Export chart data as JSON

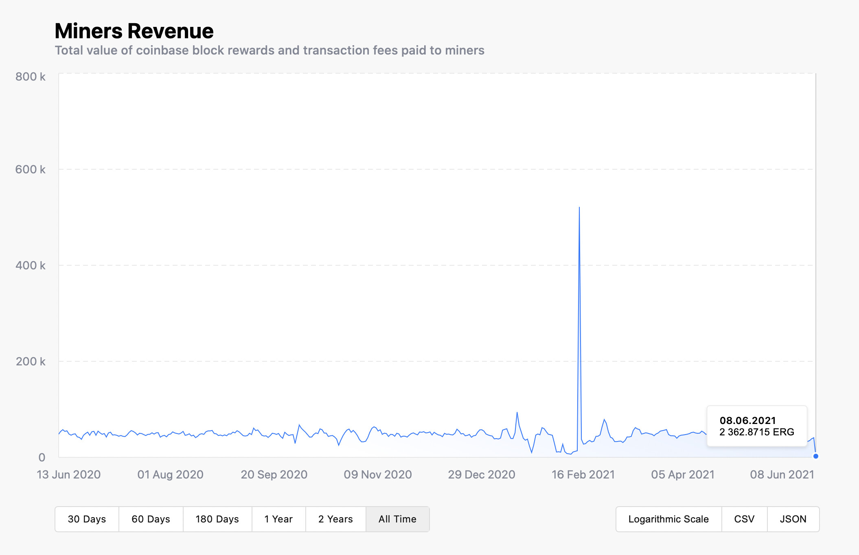point(793,519)
